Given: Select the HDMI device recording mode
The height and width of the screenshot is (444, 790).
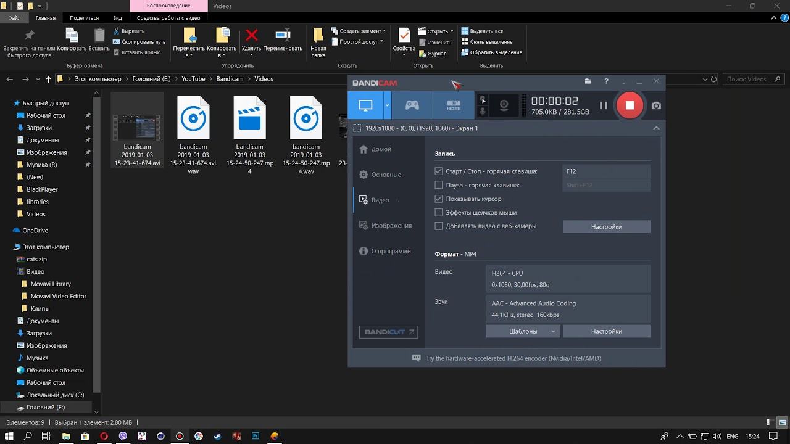Looking at the screenshot, I should (x=453, y=105).
